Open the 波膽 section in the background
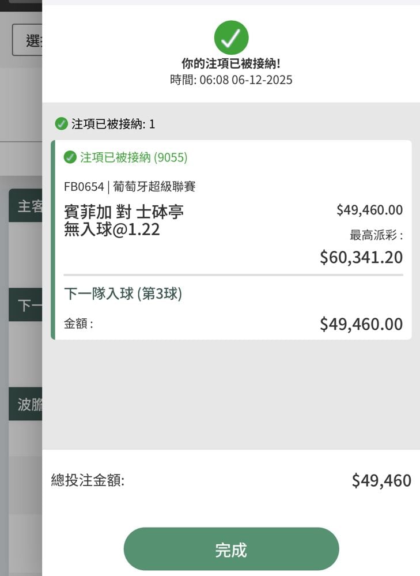 click(26, 404)
